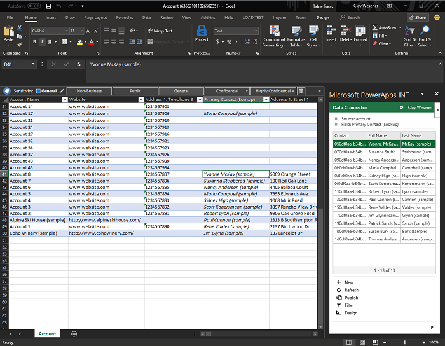Open the Highly Confidential dropdown arrow
The height and width of the screenshot is (346, 445).
point(294,91)
